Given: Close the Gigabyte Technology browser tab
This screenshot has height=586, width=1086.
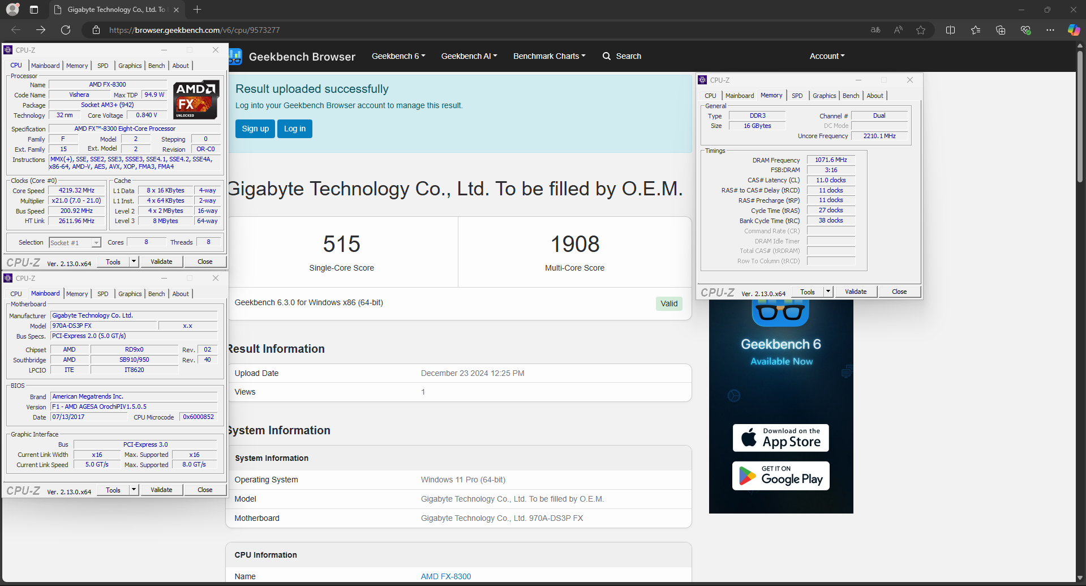Looking at the screenshot, I should pos(176,10).
